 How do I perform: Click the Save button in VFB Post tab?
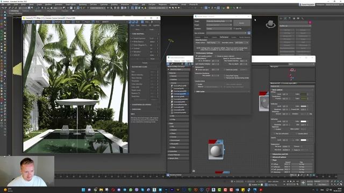click(138, 29)
